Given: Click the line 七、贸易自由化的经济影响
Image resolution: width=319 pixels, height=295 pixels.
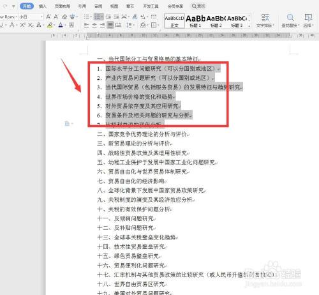Looking at the screenshot, I should (131, 181).
